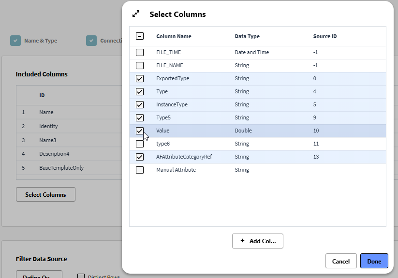Click the Source ID column header

pos(325,36)
